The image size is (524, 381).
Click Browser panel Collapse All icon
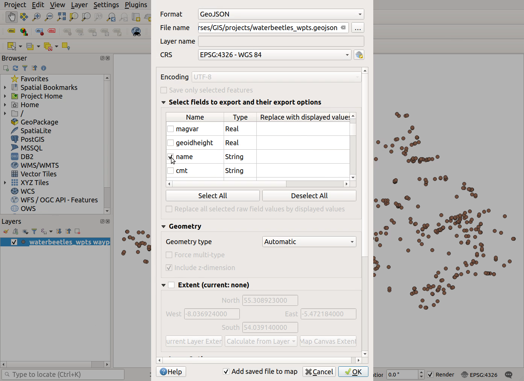pos(34,68)
